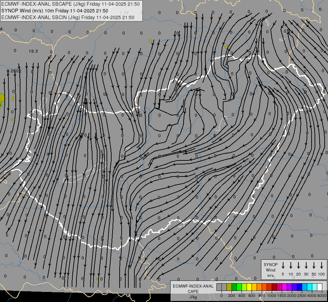This screenshot has height=302, width=328.
Task: Pick the dark blue CAPE legend swatch
Action: [300, 287]
